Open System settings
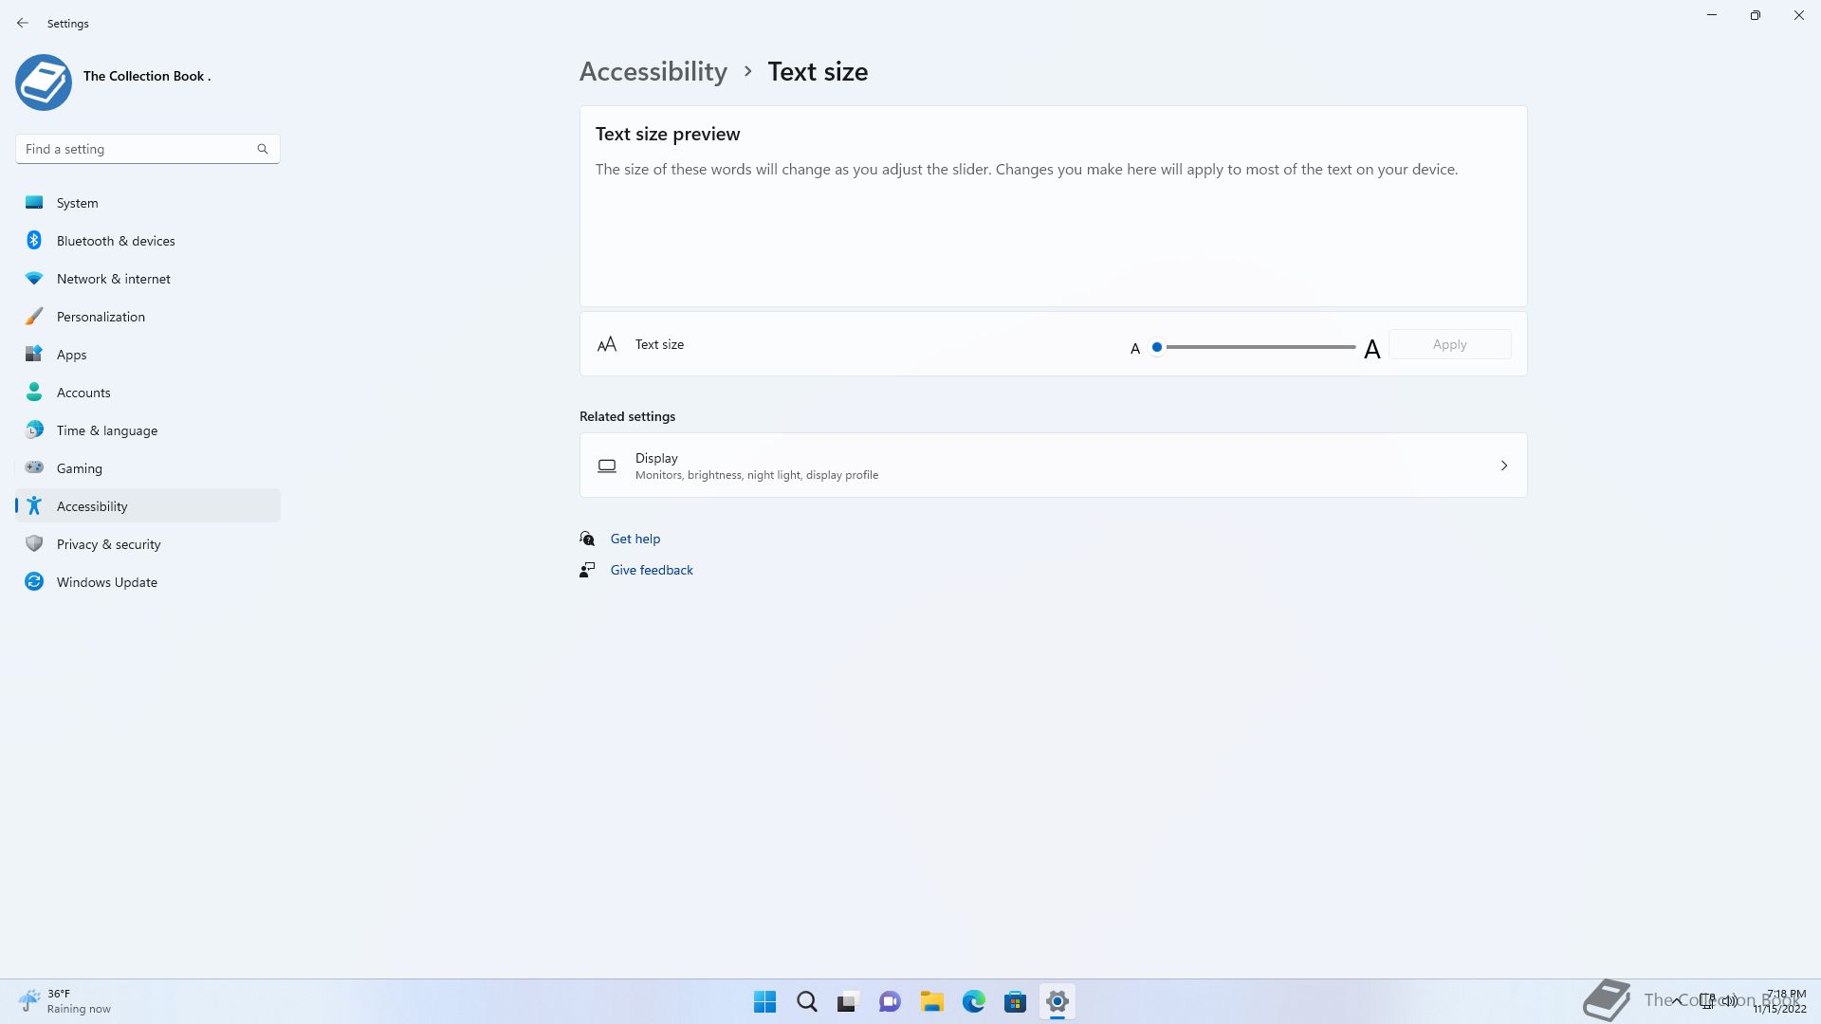This screenshot has width=1821, height=1024. point(148,203)
